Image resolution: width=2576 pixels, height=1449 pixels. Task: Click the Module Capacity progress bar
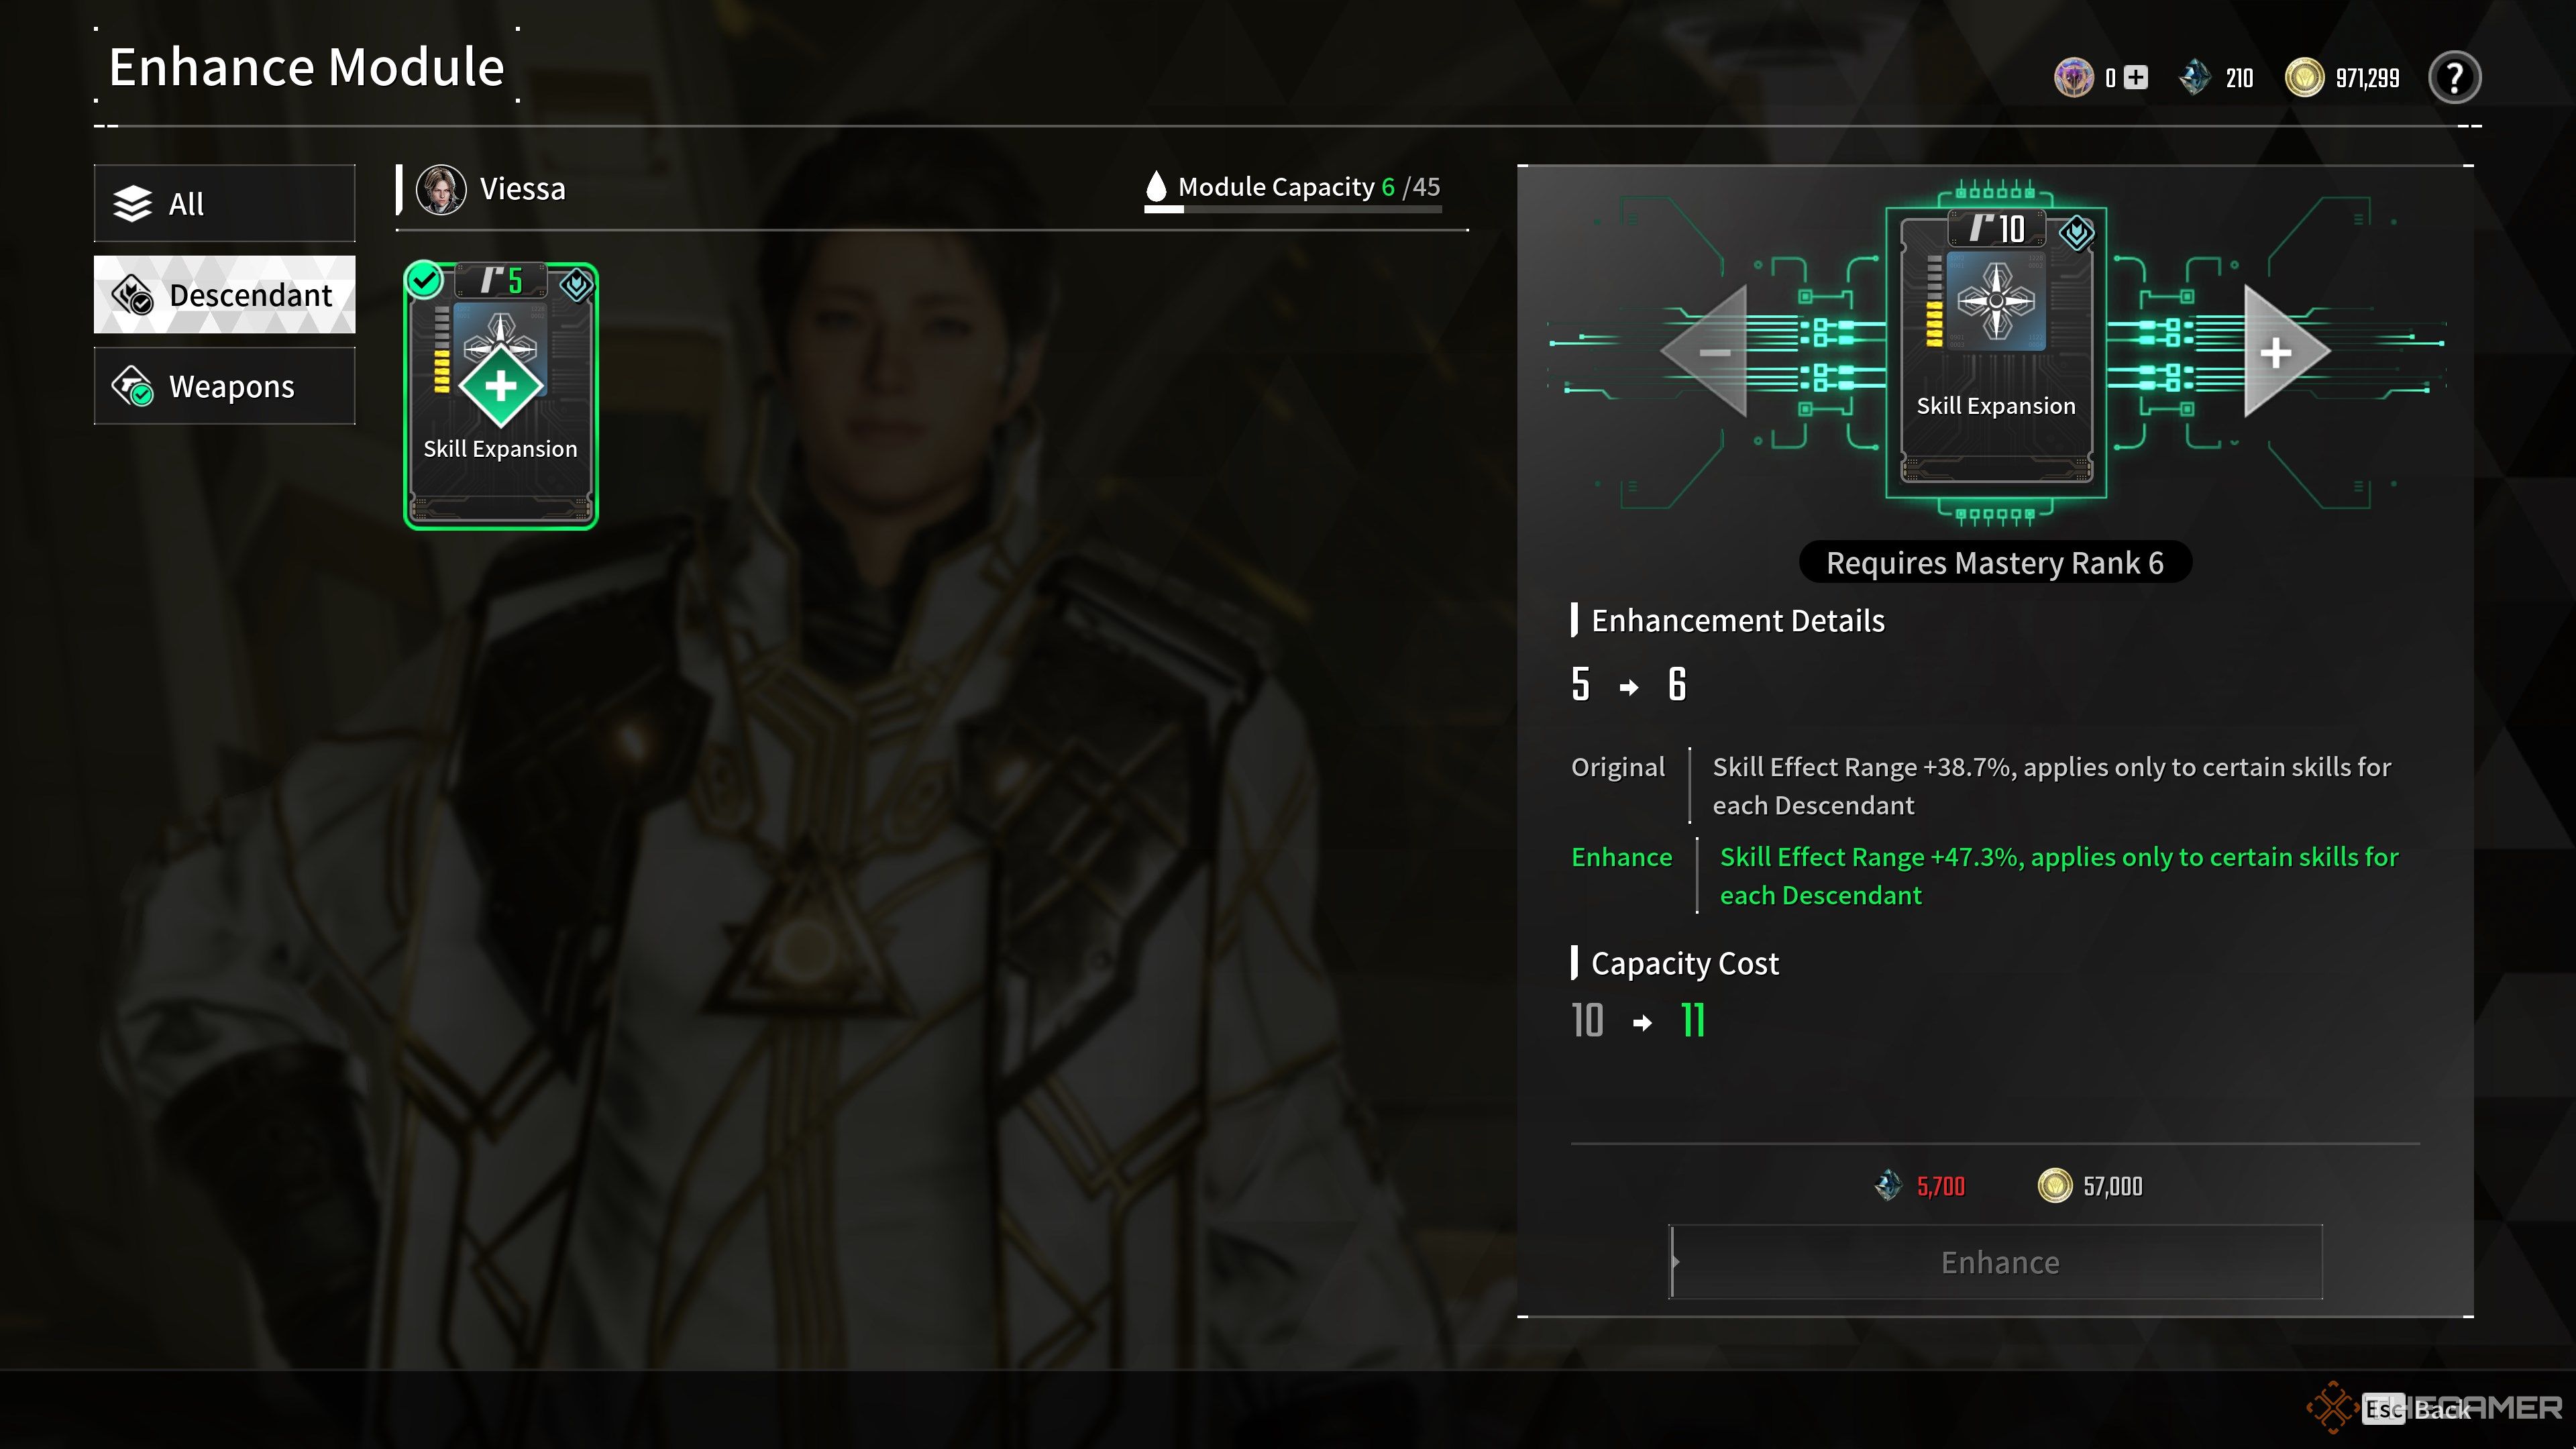coord(1293,209)
